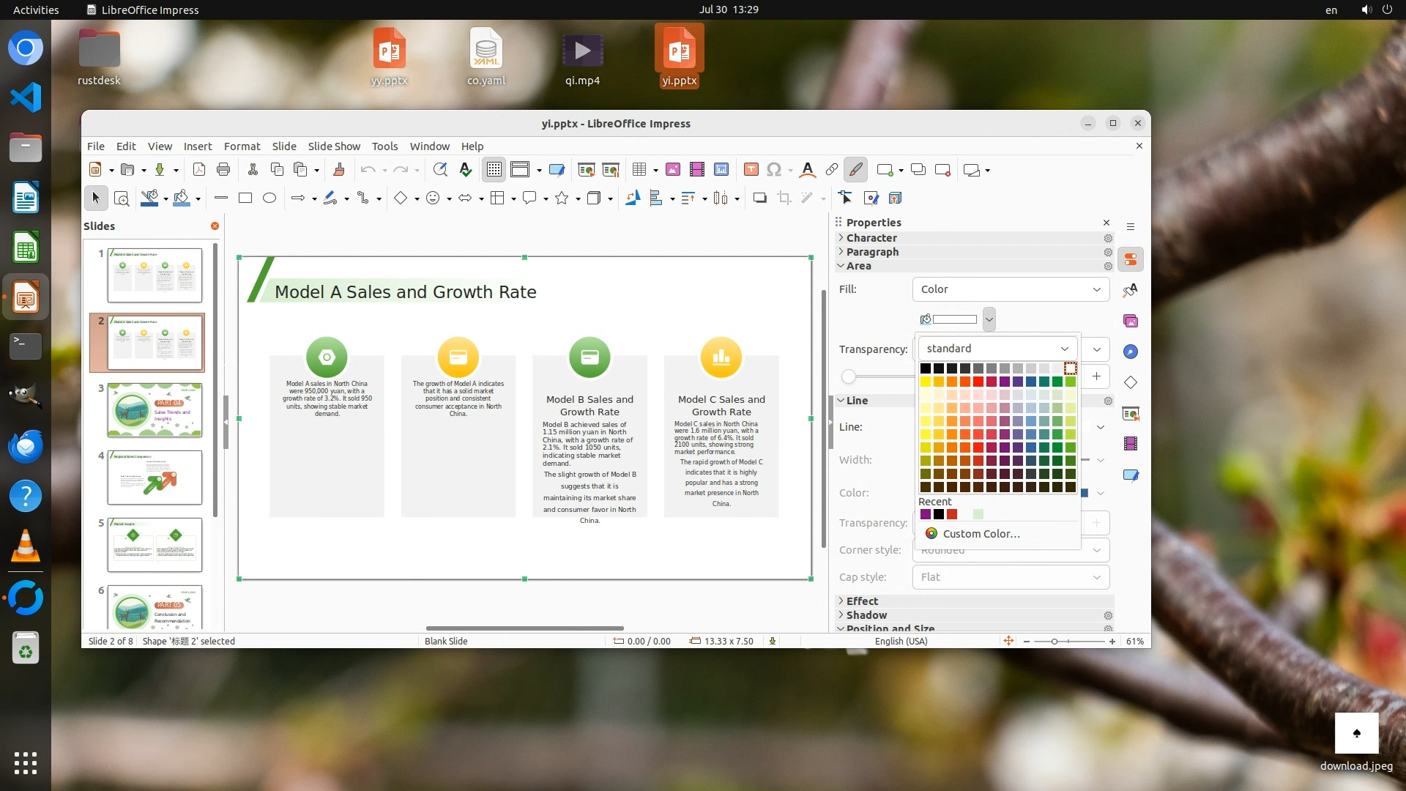Toggle the Display Grid button
The height and width of the screenshot is (791, 1406).
[x=494, y=170]
